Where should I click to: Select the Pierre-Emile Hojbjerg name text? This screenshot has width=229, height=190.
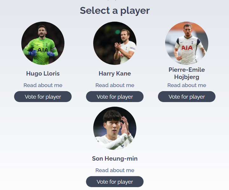pyautogui.click(x=187, y=73)
